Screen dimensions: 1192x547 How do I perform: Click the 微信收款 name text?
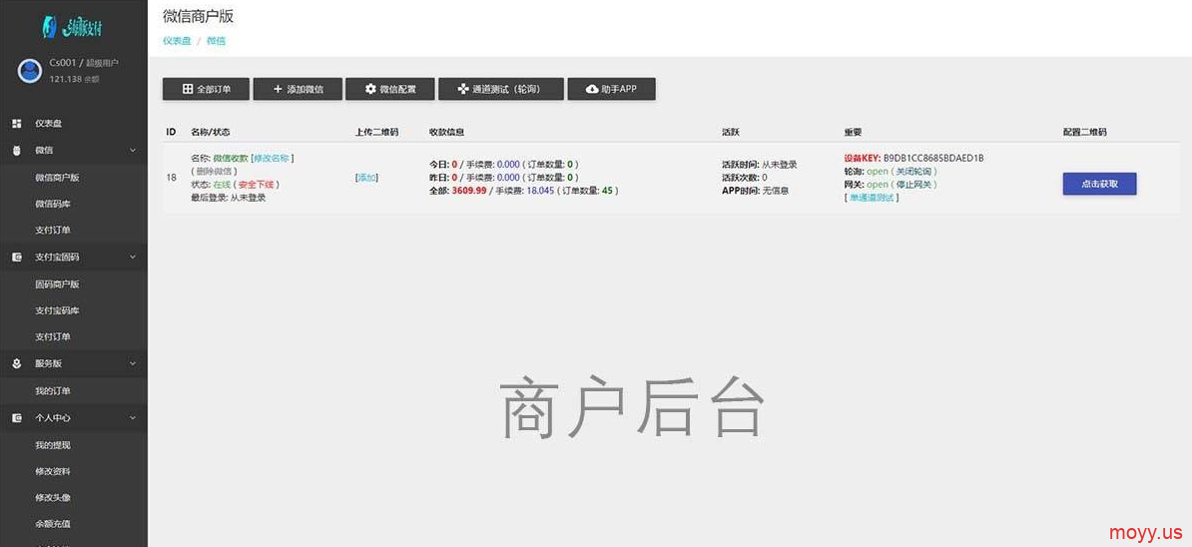[x=231, y=158]
